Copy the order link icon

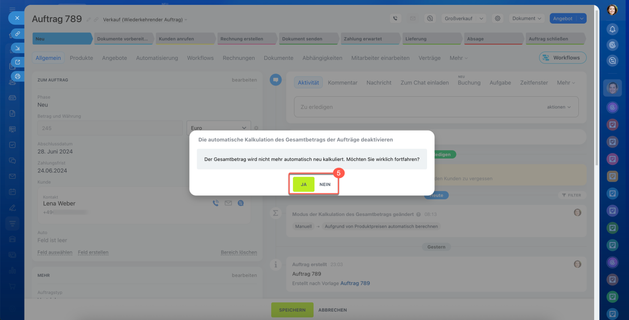pyautogui.click(x=18, y=34)
